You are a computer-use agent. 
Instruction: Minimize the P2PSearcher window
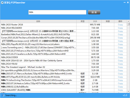pyautogui.click(x=125, y=3)
